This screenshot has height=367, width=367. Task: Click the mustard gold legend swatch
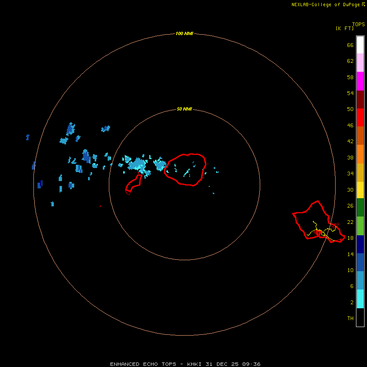pos(360,173)
